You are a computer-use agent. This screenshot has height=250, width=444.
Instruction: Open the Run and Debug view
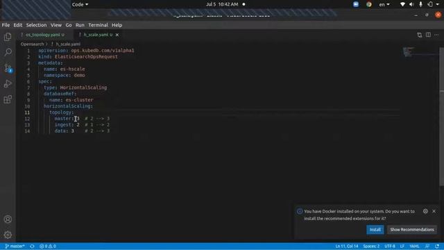click(8, 83)
